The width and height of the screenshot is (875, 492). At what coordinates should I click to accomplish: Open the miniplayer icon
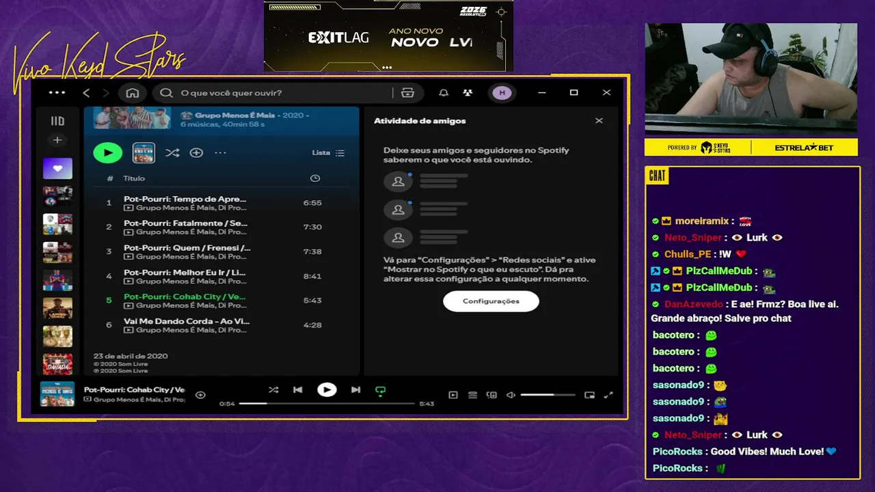click(589, 395)
